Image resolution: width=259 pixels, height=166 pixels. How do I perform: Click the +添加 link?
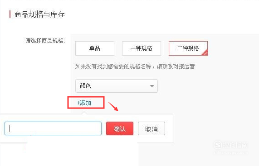(84, 103)
